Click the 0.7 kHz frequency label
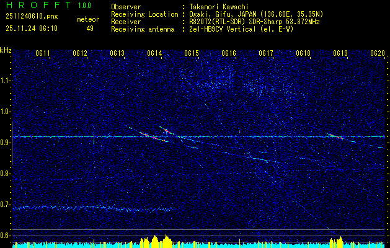The image size is (390, 248). point(6,205)
